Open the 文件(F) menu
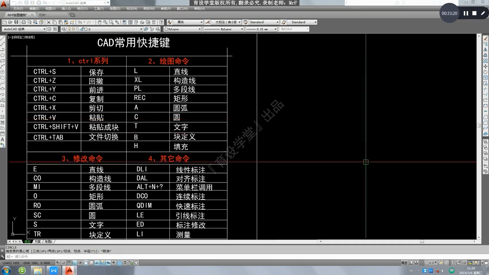The height and width of the screenshot is (275, 489). click(18, 9)
